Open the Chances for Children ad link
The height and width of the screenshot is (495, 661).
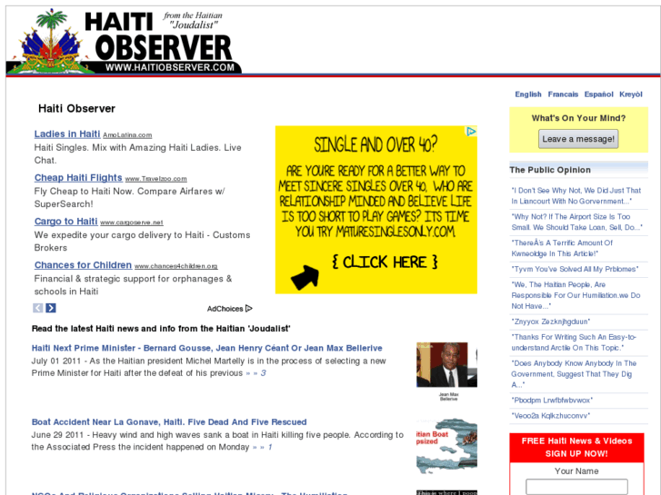[83, 265]
